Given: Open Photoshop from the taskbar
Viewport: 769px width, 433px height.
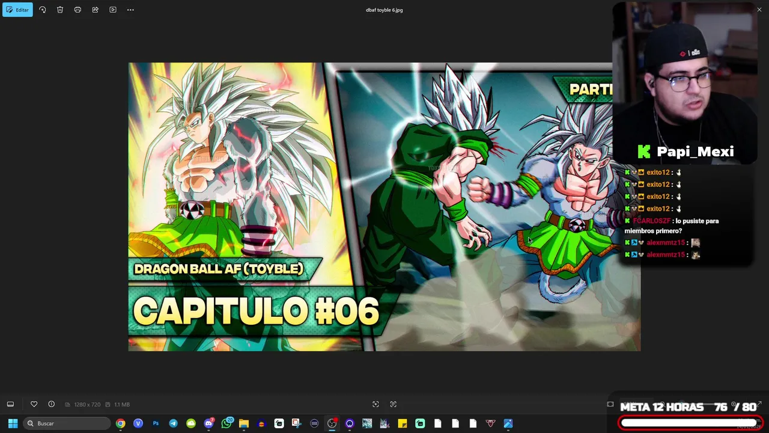Looking at the screenshot, I should (156, 423).
